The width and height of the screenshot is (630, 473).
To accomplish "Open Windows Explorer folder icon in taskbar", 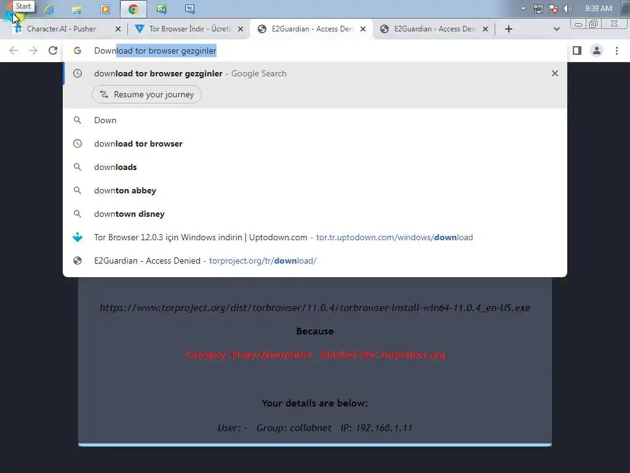I will tap(77, 9).
